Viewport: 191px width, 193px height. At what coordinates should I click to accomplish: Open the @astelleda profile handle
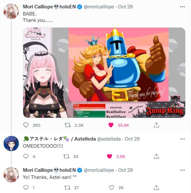coord(109,139)
